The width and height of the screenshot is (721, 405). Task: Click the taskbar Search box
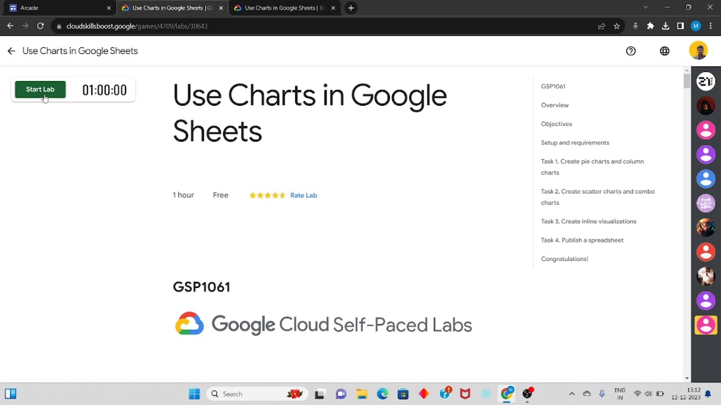(x=257, y=394)
